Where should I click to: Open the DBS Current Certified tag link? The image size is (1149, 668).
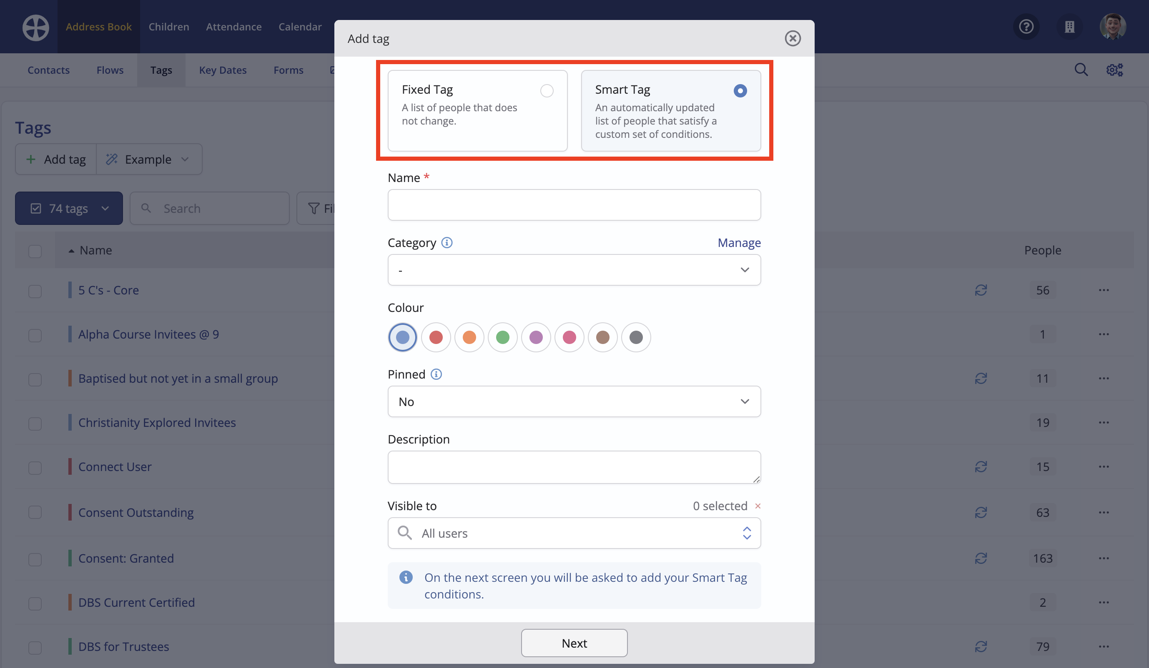pos(136,603)
